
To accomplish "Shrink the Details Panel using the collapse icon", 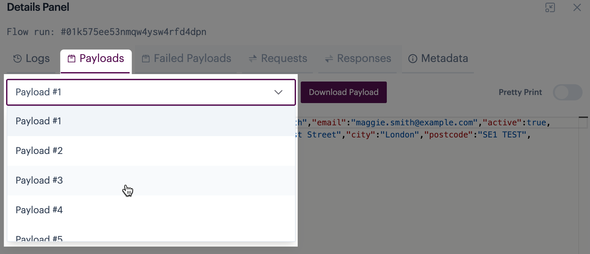I will click(550, 7).
